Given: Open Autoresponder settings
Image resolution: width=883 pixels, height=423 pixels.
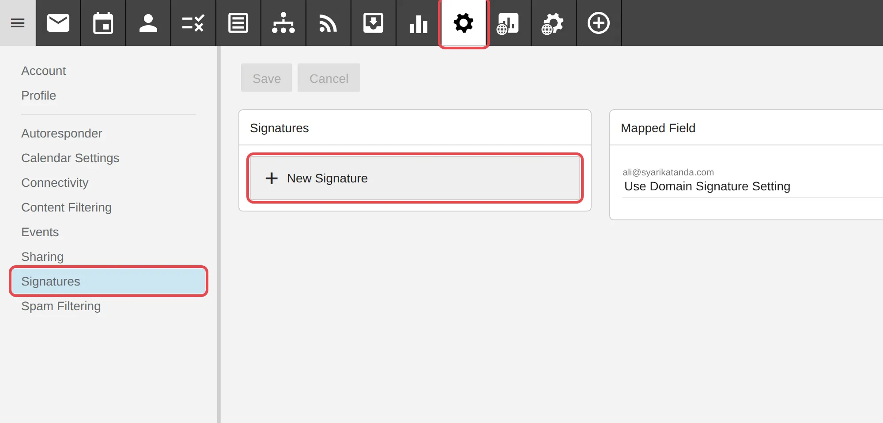Looking at the screenshot, I should click(x=61, y=134).
